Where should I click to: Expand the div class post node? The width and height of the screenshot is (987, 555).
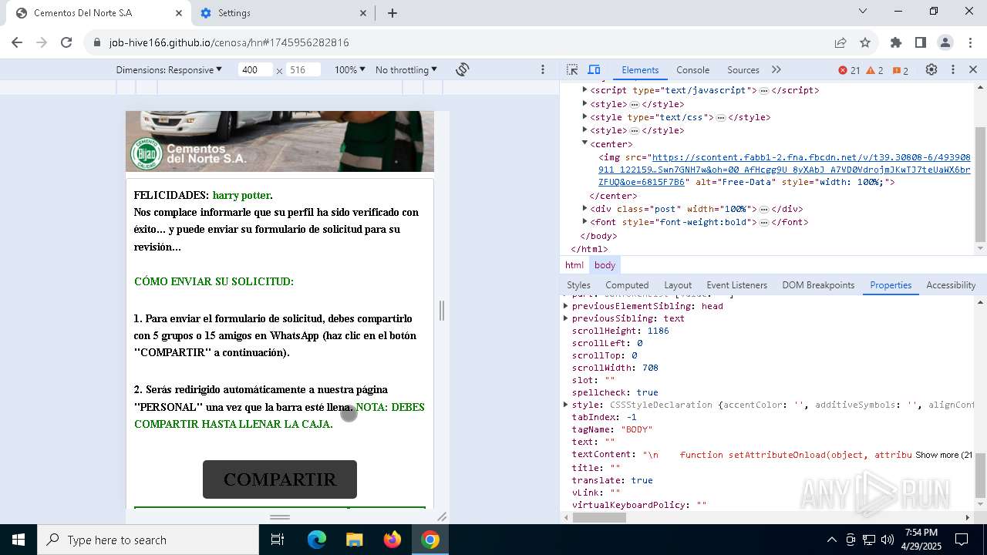[x=584, y=208]
